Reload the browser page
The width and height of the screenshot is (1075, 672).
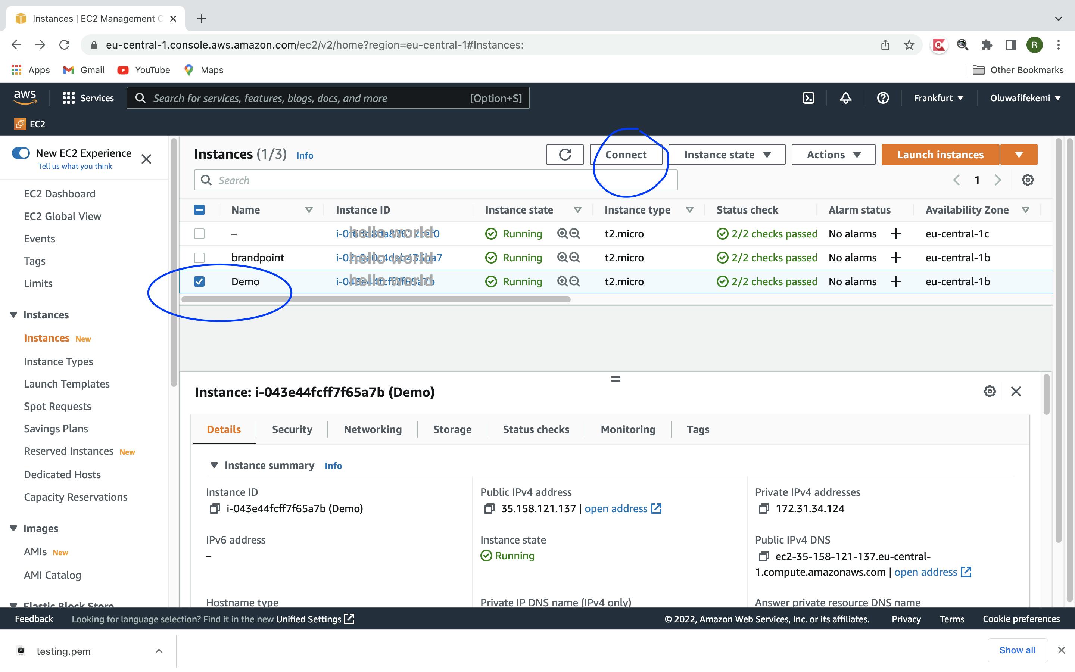pos(65,45)
